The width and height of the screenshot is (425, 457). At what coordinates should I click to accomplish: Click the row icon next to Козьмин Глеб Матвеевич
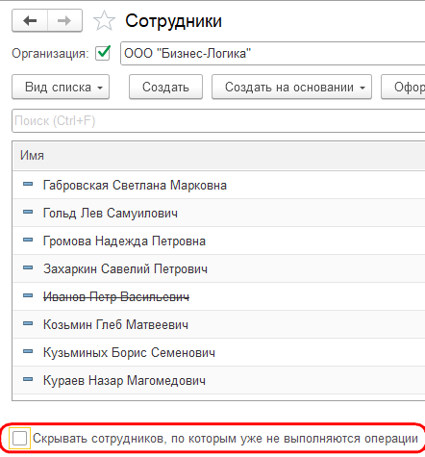[28, 323]
